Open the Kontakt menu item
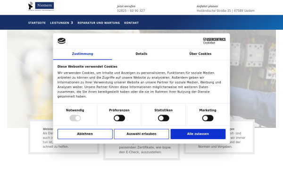The height and width of the screenshot is (177, 283). (x=132, y=23)
